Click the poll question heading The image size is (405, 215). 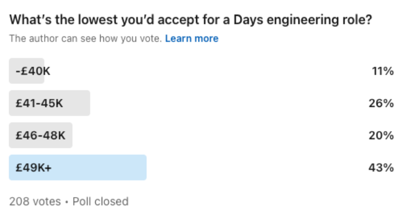click(191, 21)
